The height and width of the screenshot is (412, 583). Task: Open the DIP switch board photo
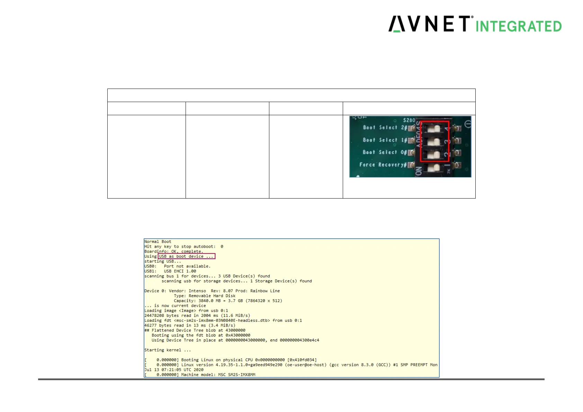(410, 147)
